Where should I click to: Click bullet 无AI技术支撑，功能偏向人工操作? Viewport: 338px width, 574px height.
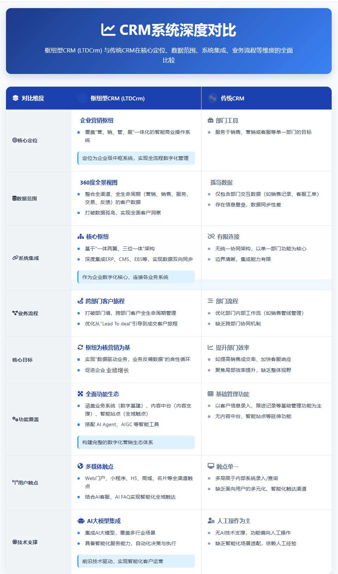click(x=253, y=533)
